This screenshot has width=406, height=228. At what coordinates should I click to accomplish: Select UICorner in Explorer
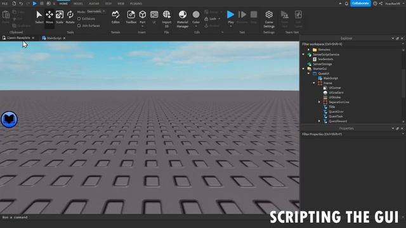pos(335,88)
